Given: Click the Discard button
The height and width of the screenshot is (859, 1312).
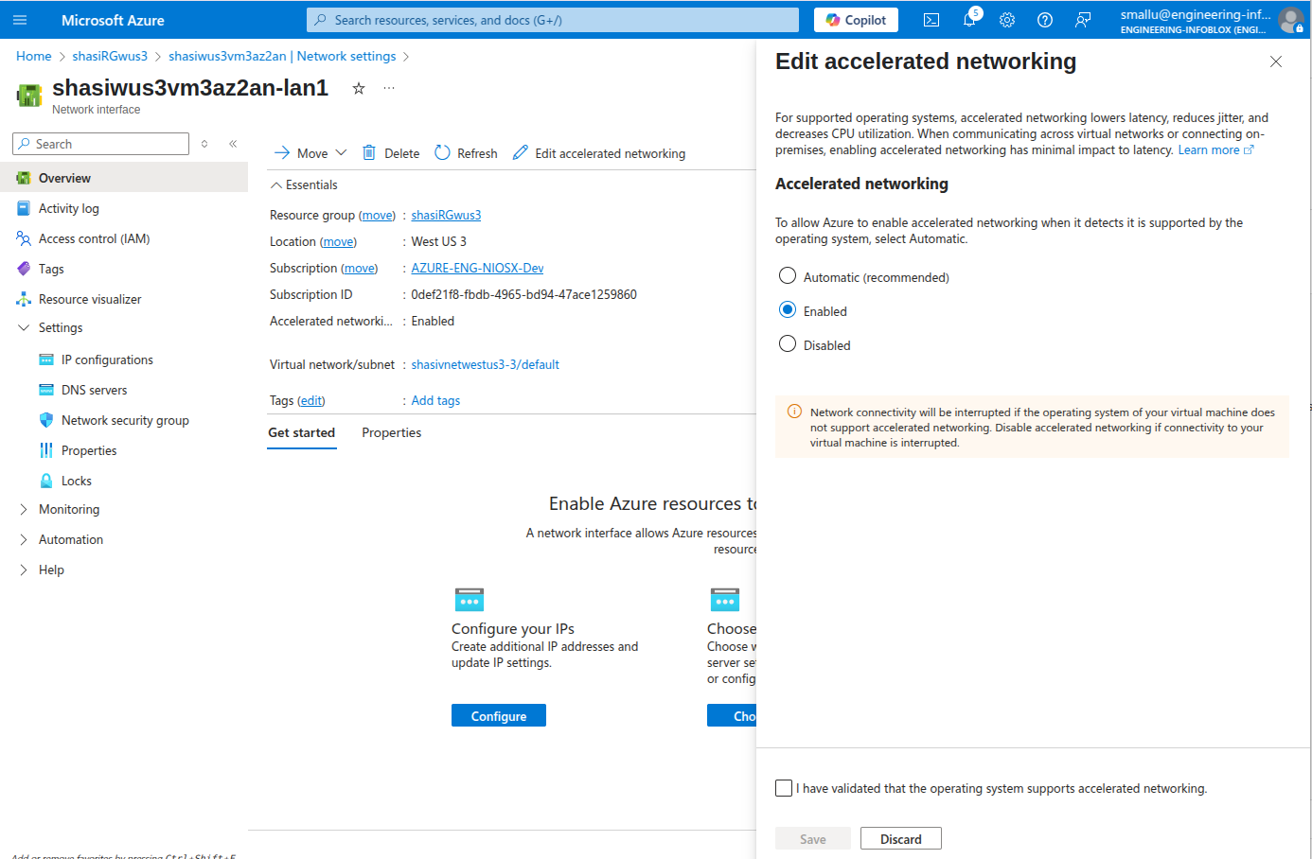Looking at the screenshot, I should click(901, 839).
